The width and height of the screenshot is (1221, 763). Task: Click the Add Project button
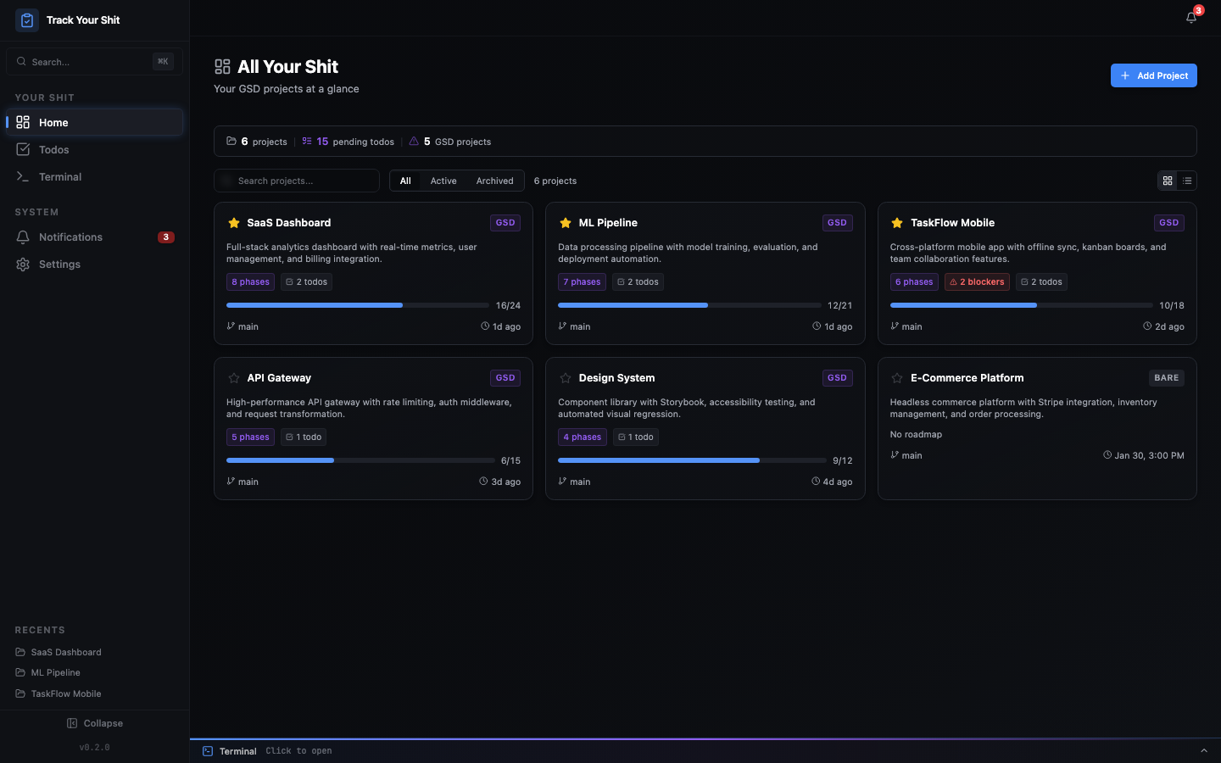pyautogui.click(x=1153, y=75)
